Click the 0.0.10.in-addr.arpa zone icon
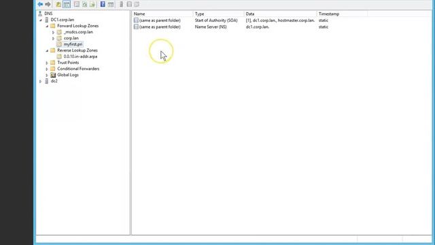 [59, 56]
